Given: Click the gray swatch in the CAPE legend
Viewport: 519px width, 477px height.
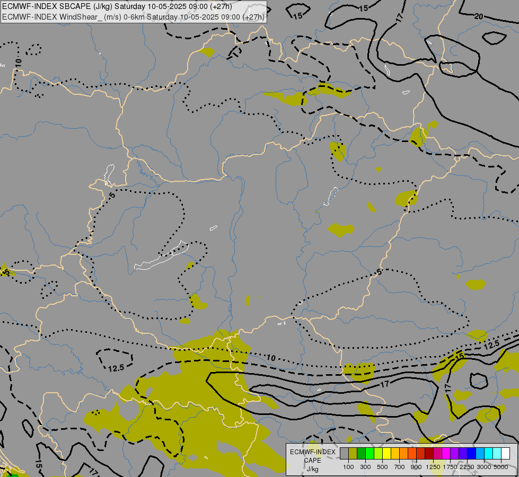Looking at the screenshot, I should (344, 453).
